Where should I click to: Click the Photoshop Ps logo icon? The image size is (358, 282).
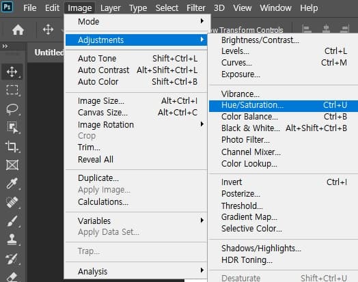(x=7, y=7)
